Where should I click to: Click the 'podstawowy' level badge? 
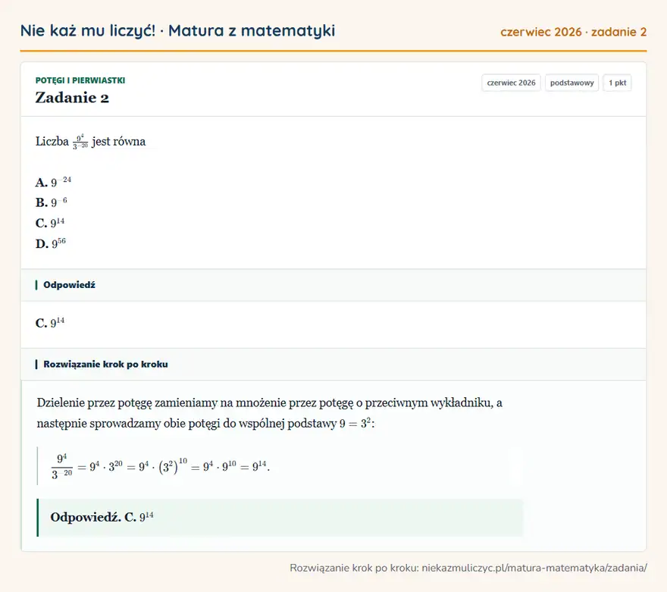[x=571, y=83]
